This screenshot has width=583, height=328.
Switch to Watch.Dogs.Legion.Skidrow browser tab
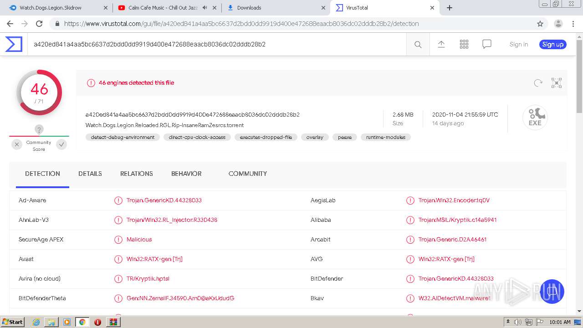58,8
